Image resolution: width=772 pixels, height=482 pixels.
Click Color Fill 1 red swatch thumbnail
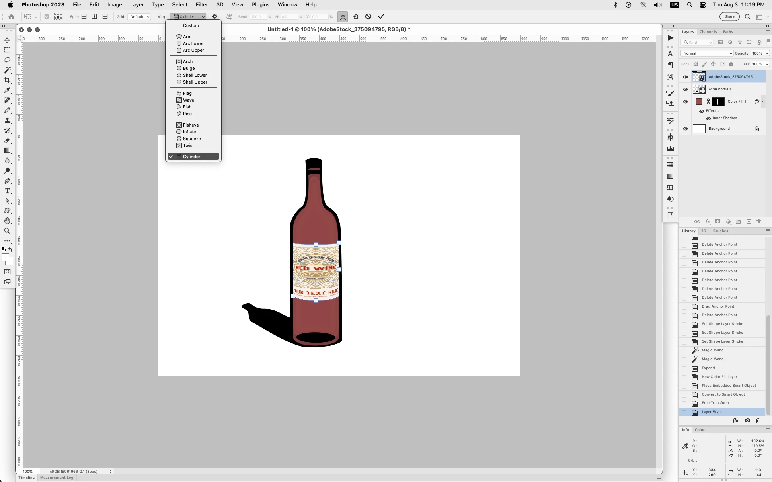(699, 102)
